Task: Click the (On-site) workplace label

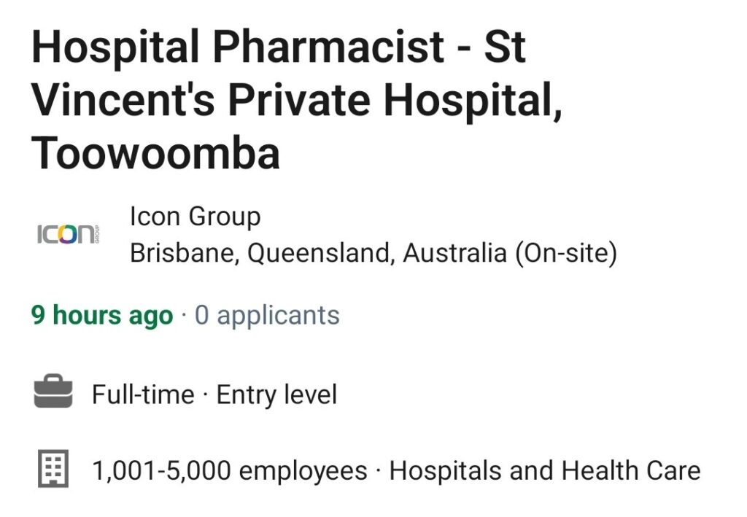Action: 566,253
